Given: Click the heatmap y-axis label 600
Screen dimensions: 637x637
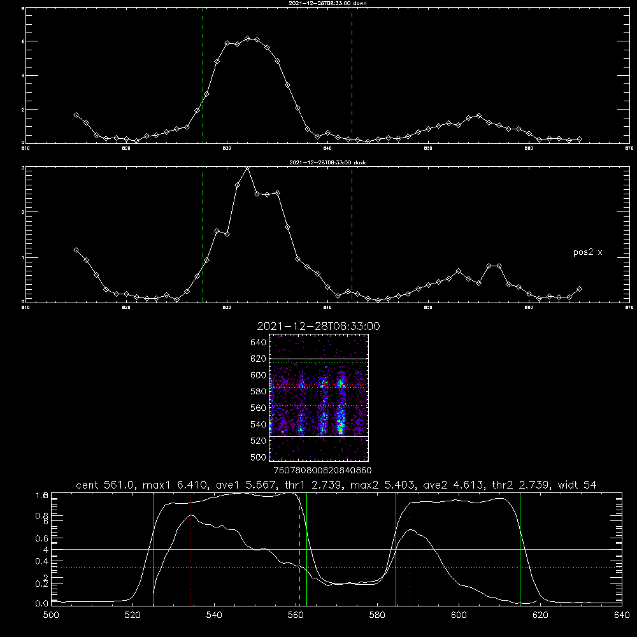Looking at the screenshot, I should 259,375.
